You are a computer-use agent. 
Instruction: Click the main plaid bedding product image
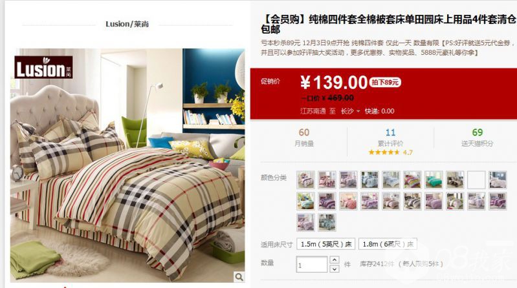pyautogui.click(x=127, y=165)
